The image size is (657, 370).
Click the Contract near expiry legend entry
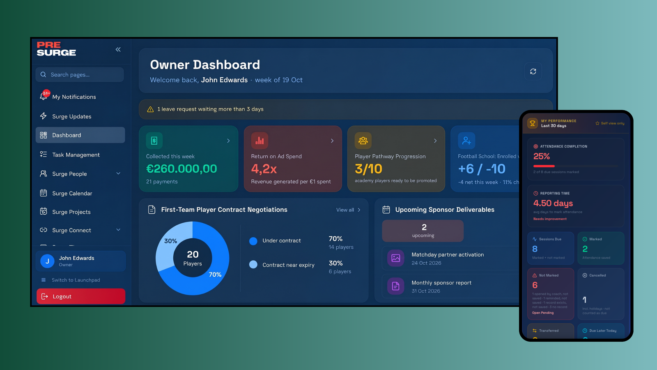click(282, 265)
